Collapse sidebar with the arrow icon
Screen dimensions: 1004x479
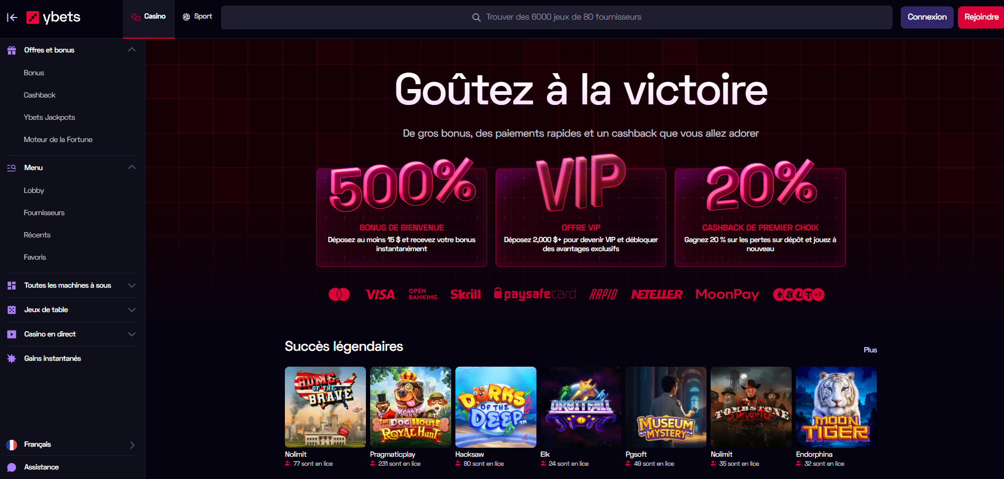[x=12, y=17]
